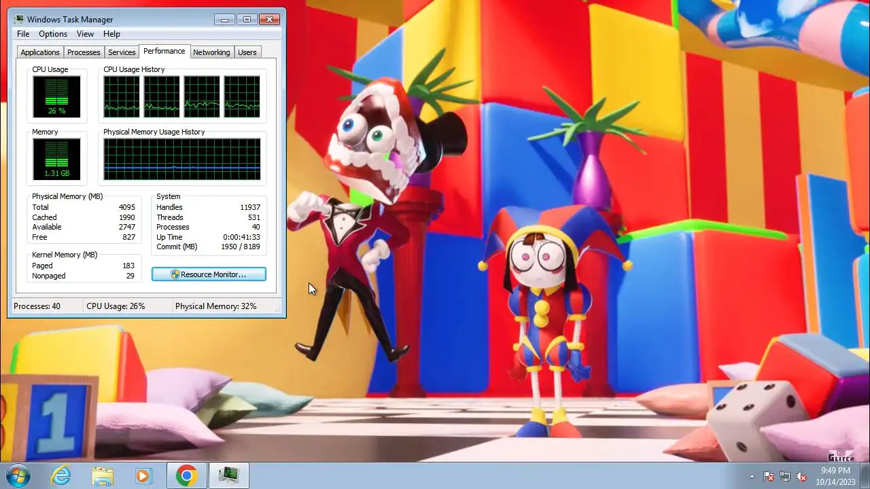Maximize the Windows Task Manager window

click(247, 19)
